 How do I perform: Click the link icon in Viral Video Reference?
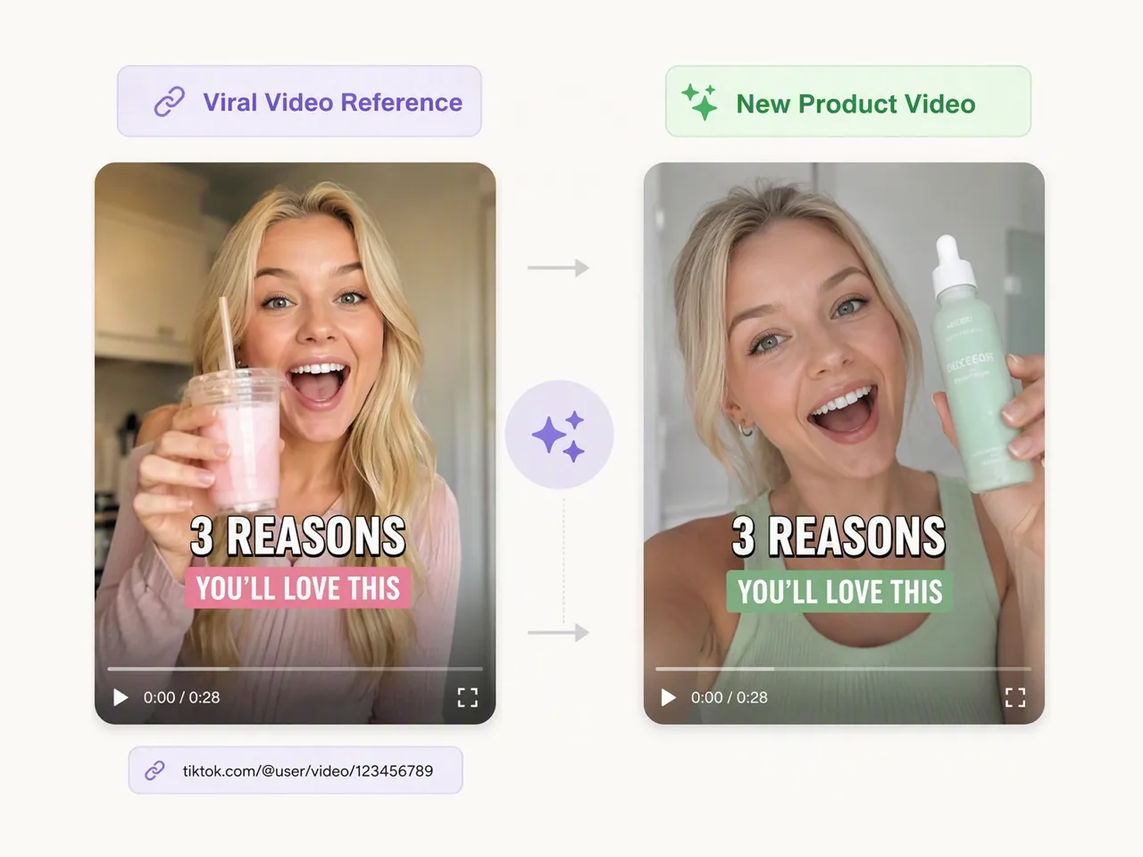[x=170, y=102]
